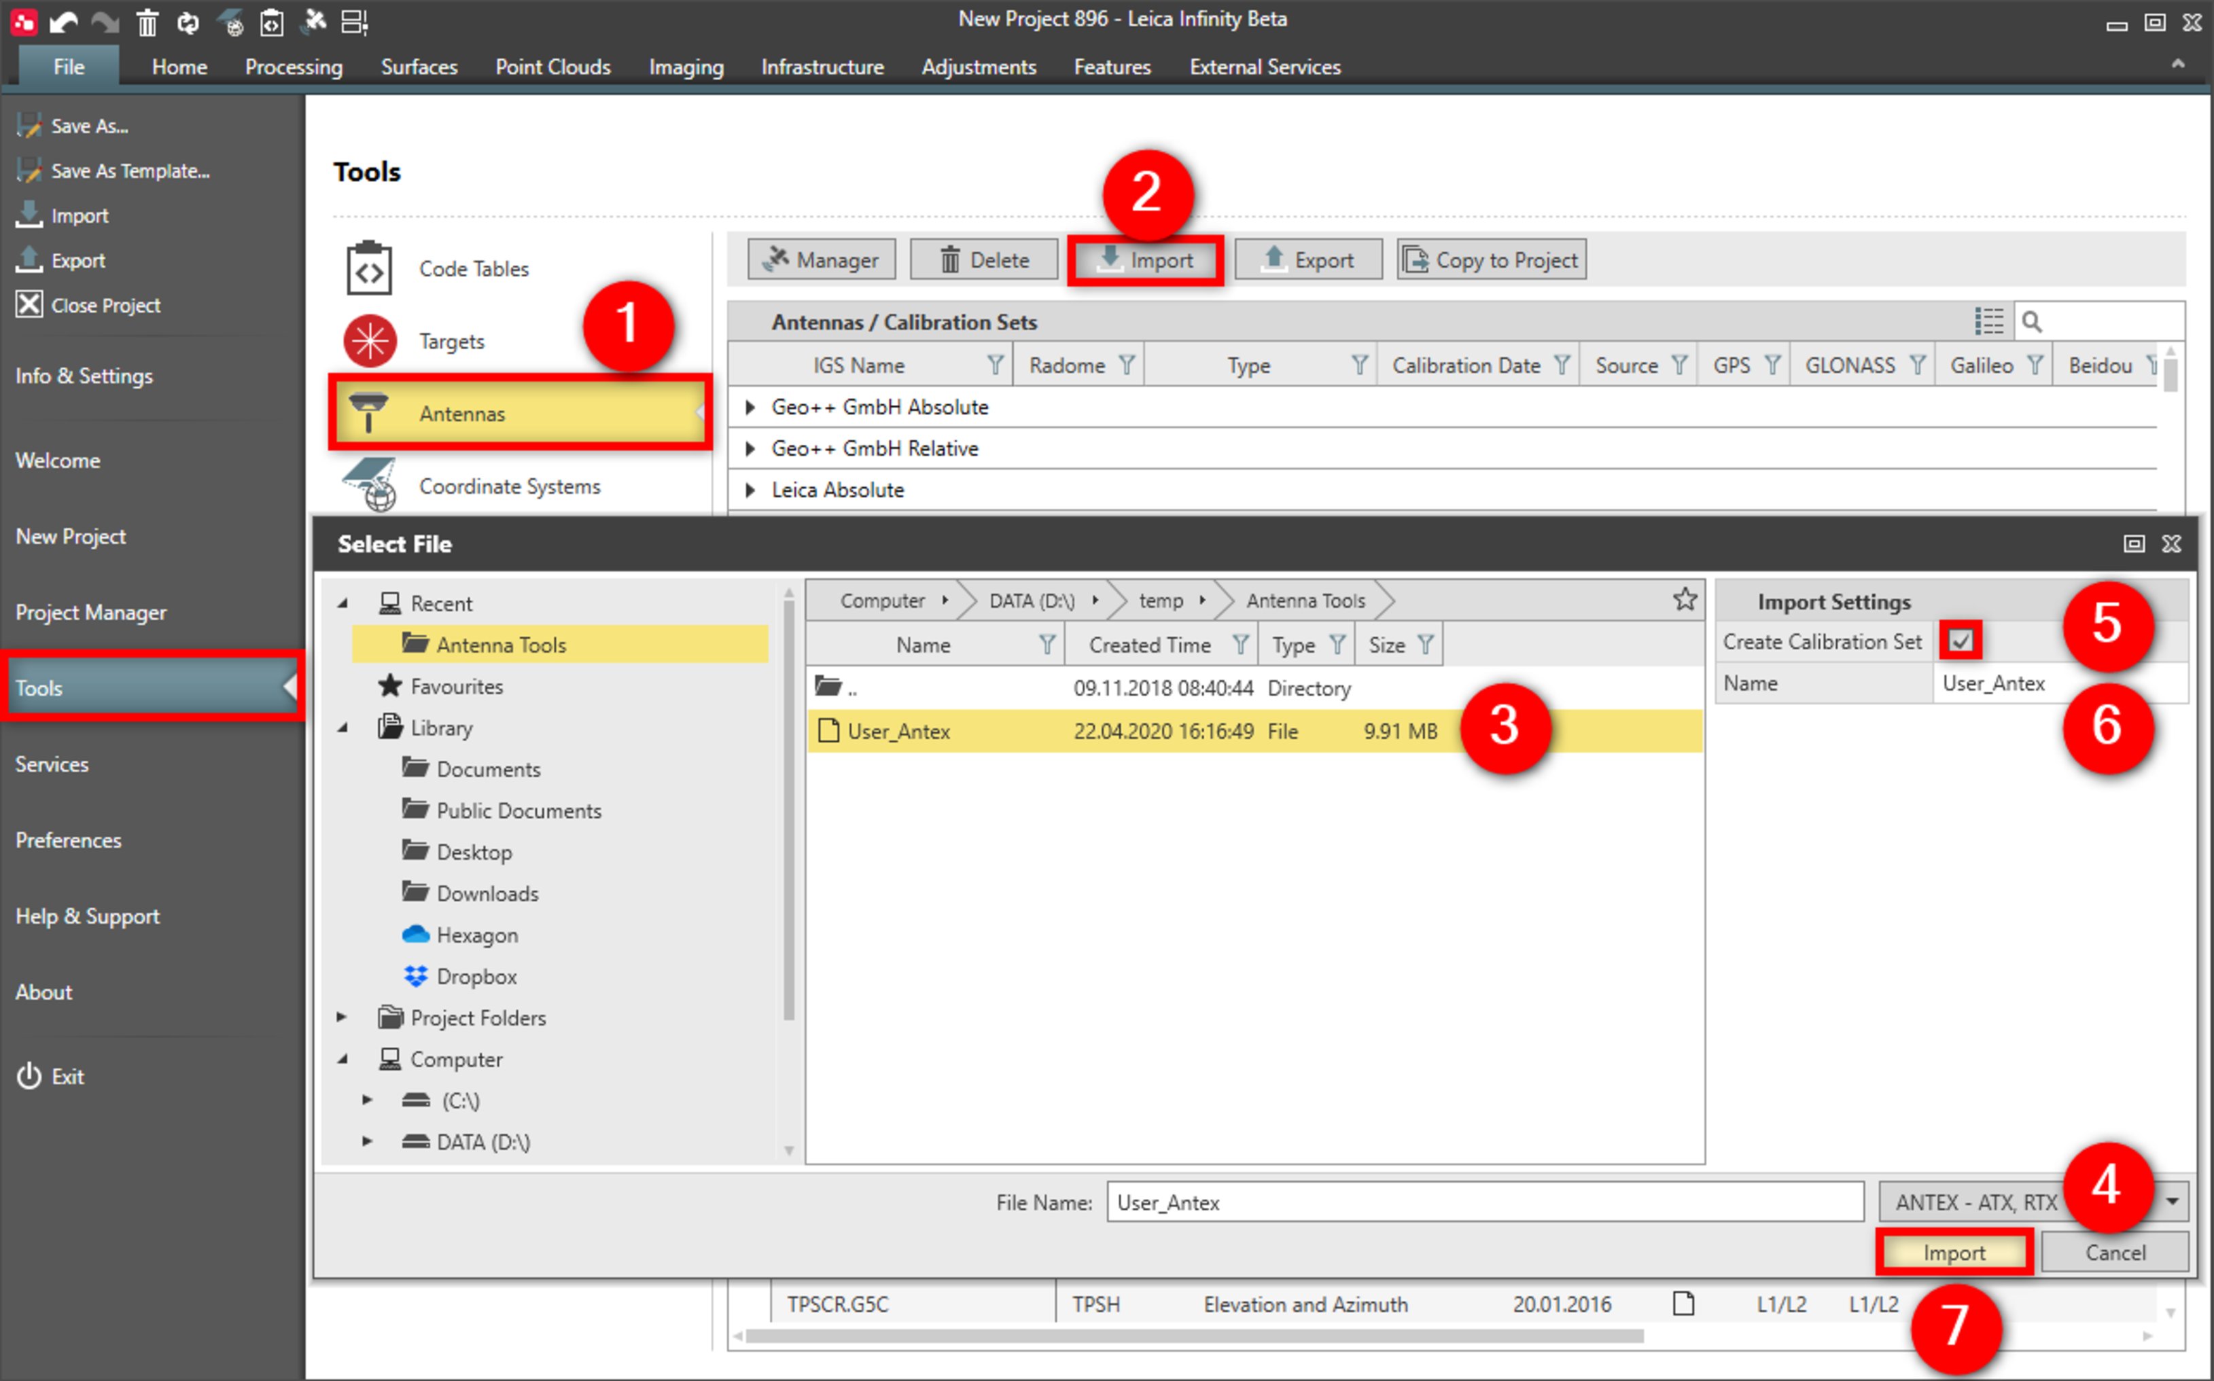
Task: Open the Surfaces ribbon tab
Action: pos(419,67)
